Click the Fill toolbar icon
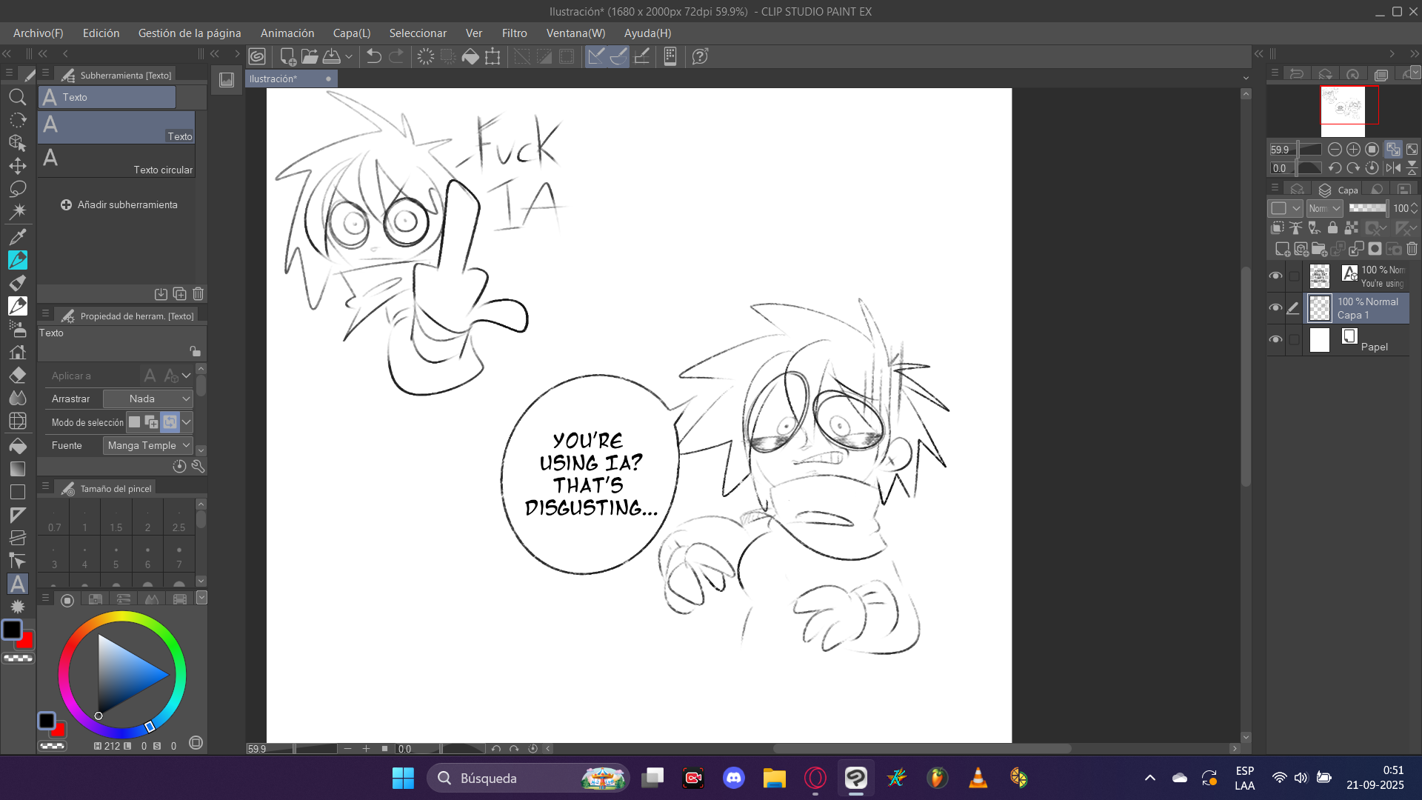Image resolution: width=1422 pixels, height=800 pixels. point(470,56)
